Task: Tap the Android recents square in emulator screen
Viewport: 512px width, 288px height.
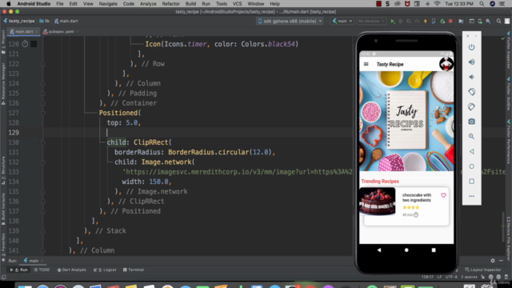Action: [434, 250]
